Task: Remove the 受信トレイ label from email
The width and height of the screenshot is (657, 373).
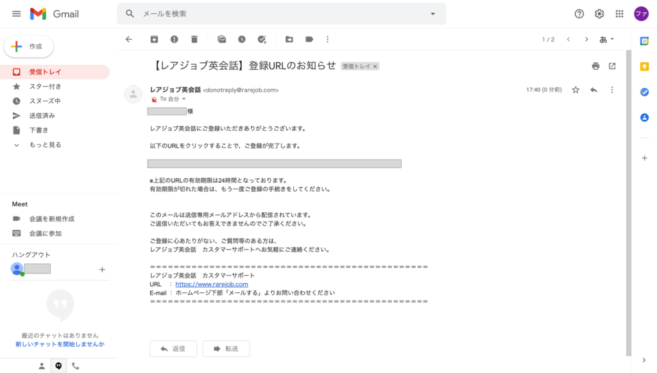Action: point(375,66)
